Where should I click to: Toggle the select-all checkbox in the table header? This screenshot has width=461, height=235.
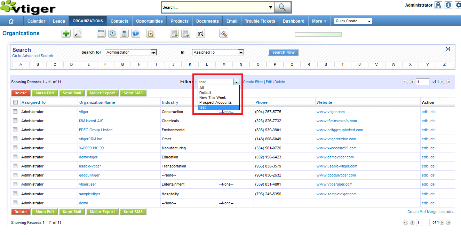(x=15, y=102)
